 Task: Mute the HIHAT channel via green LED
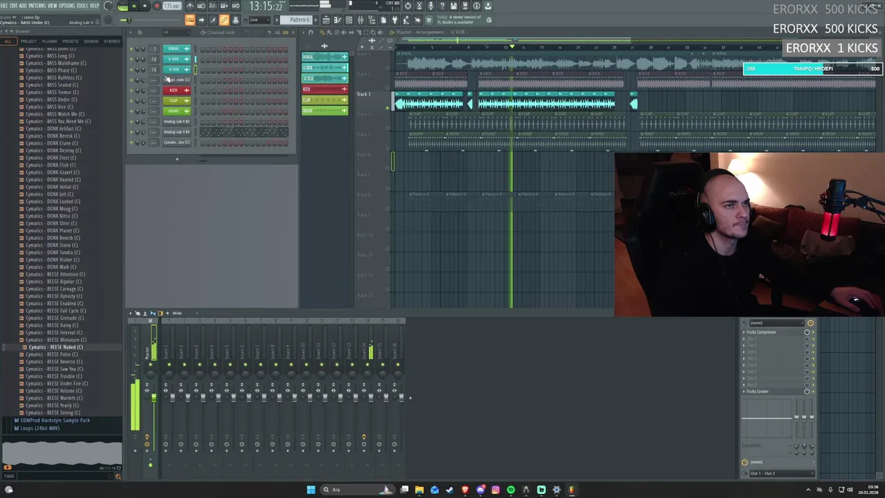[131, 111]
